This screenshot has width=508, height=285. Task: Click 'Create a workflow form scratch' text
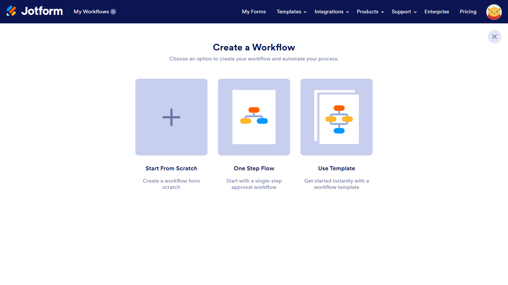[171, 184]
